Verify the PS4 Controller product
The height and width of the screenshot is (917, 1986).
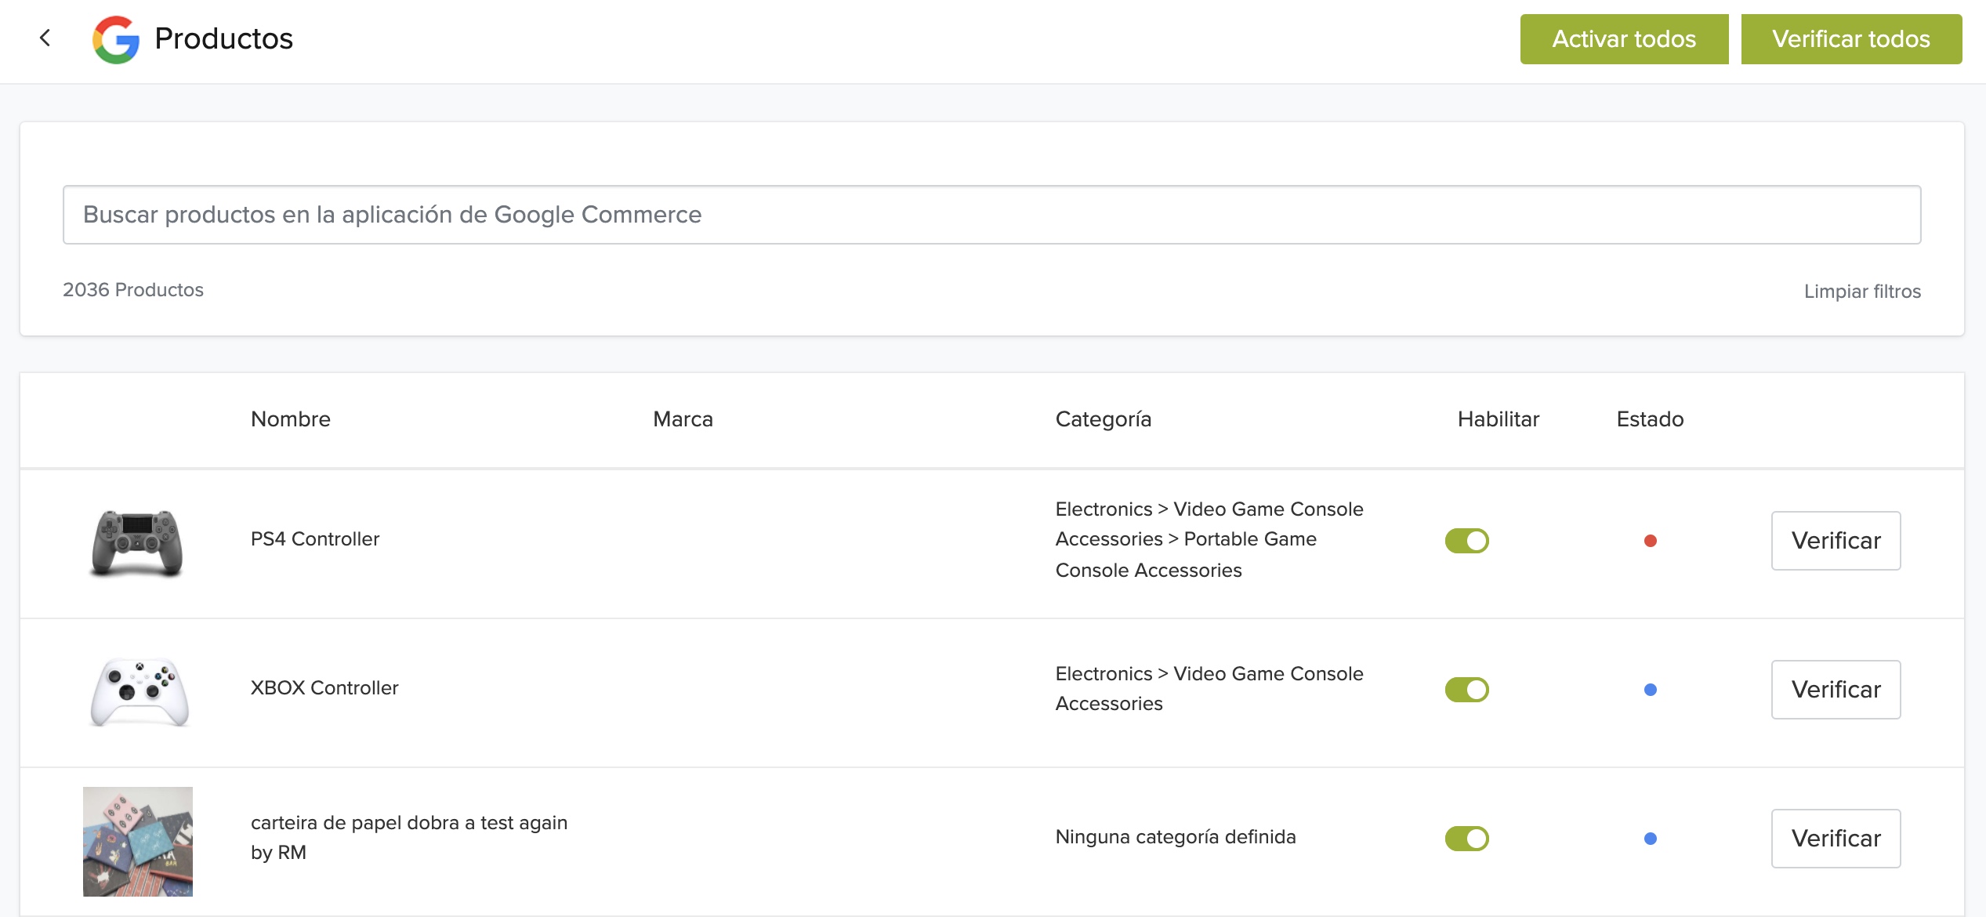click(x=1836, y=541)
